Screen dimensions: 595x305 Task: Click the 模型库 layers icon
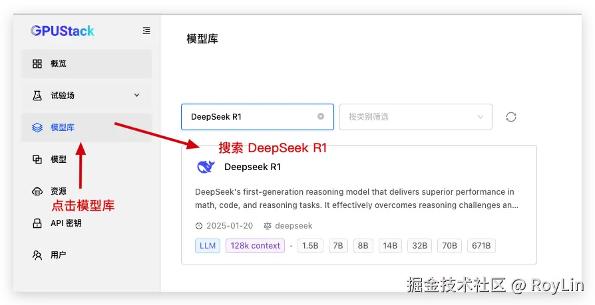tap(37, 128)
